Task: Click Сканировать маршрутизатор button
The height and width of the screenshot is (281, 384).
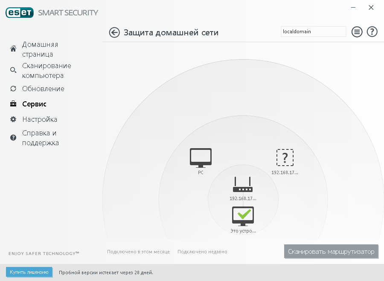Action: coord(331,252)
